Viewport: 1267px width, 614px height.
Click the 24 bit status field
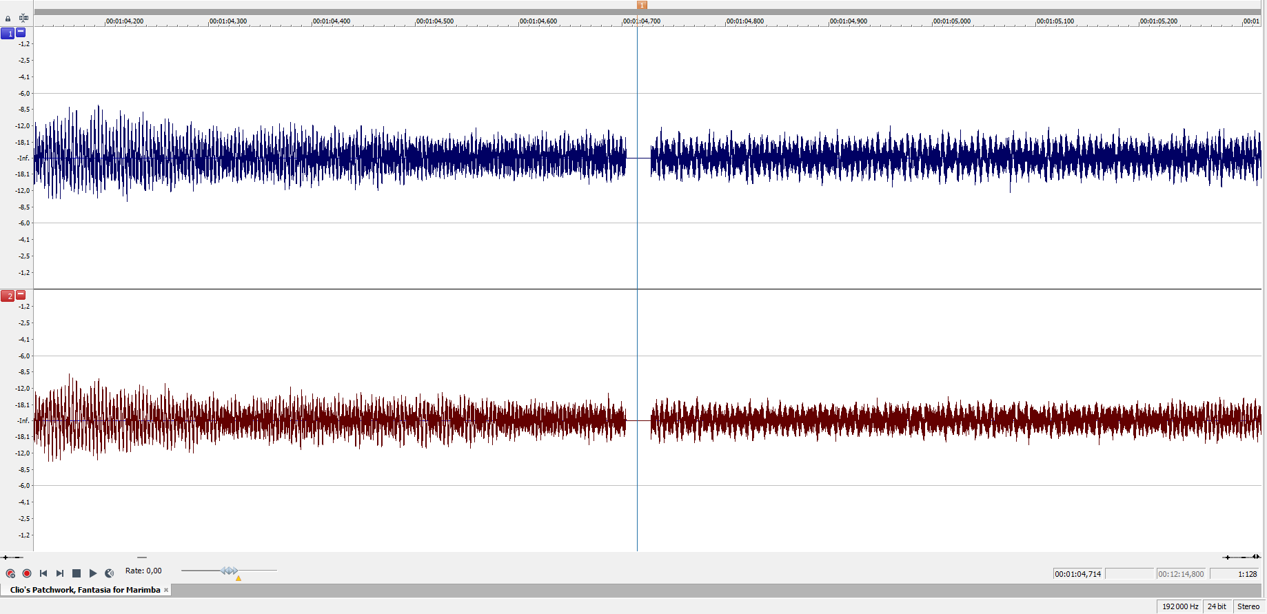pyautogui.click(x=1217, y=606)
